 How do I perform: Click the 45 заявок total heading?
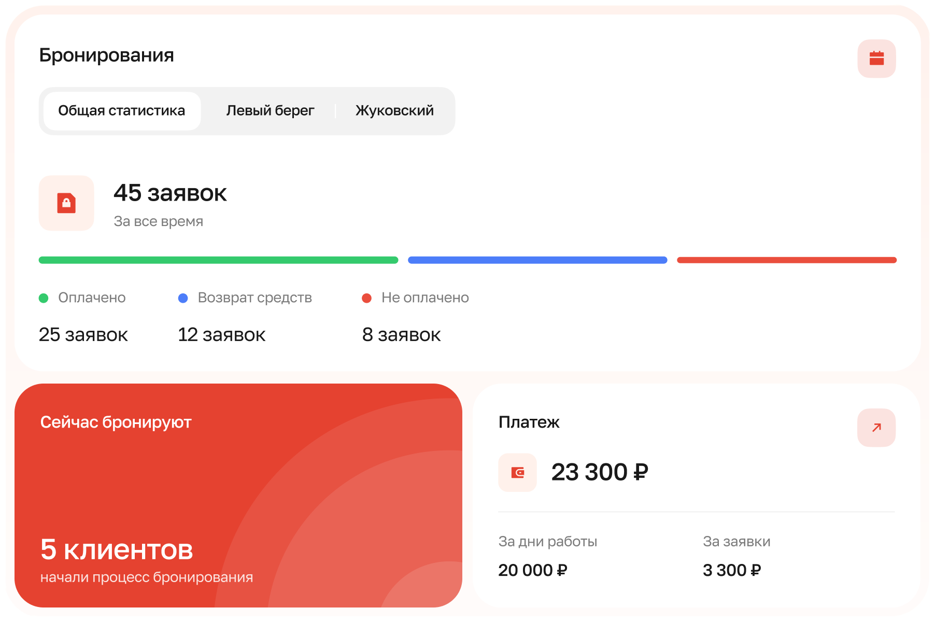point(170,193)
